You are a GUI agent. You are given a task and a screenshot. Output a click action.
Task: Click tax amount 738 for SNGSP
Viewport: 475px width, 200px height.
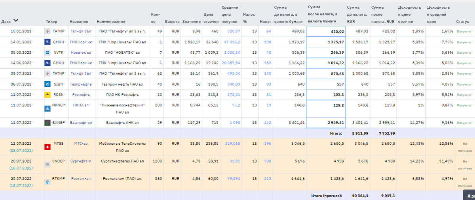coord(268,161)
